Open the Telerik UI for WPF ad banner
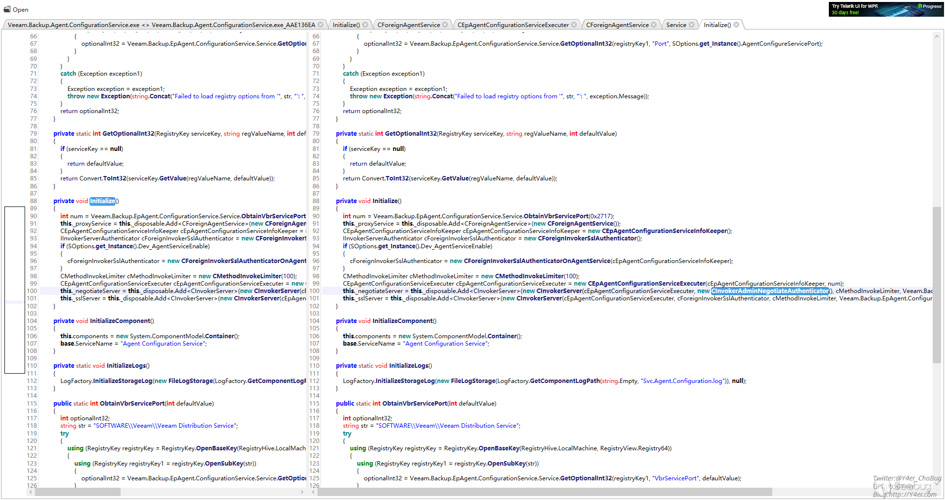Image resolution: width=945 pixels, height=500 pixels. pos(885,9)
